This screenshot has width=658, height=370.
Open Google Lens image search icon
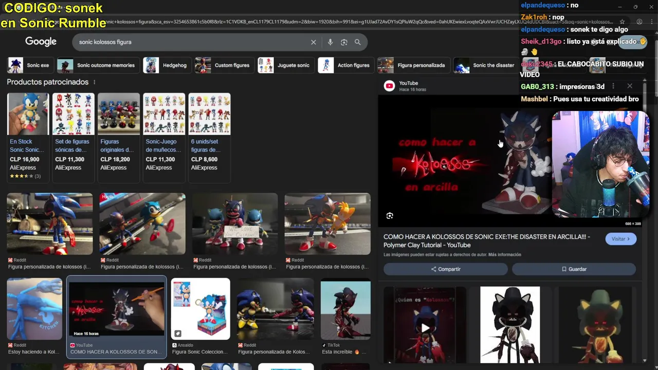coord(344,42)
